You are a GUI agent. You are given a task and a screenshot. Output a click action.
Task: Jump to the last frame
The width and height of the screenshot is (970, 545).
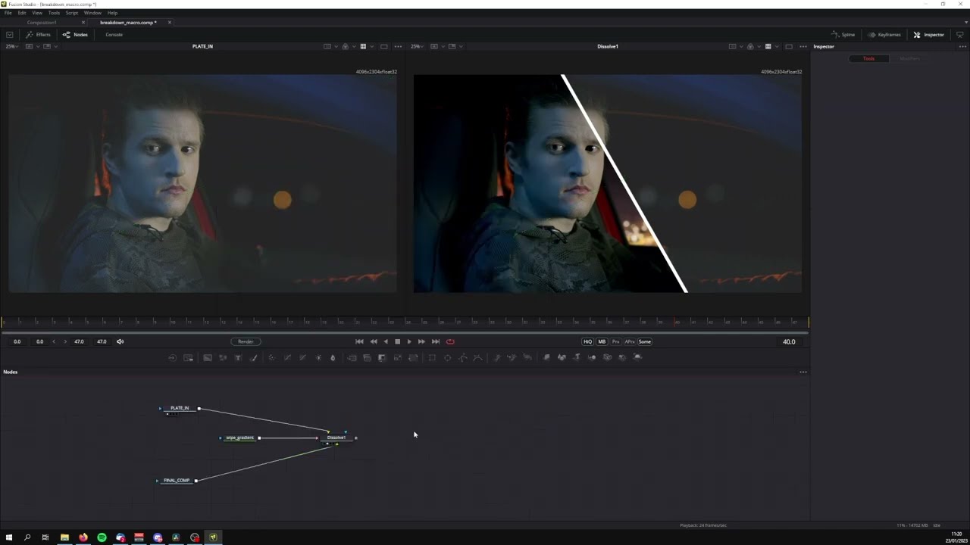[435, 341]
